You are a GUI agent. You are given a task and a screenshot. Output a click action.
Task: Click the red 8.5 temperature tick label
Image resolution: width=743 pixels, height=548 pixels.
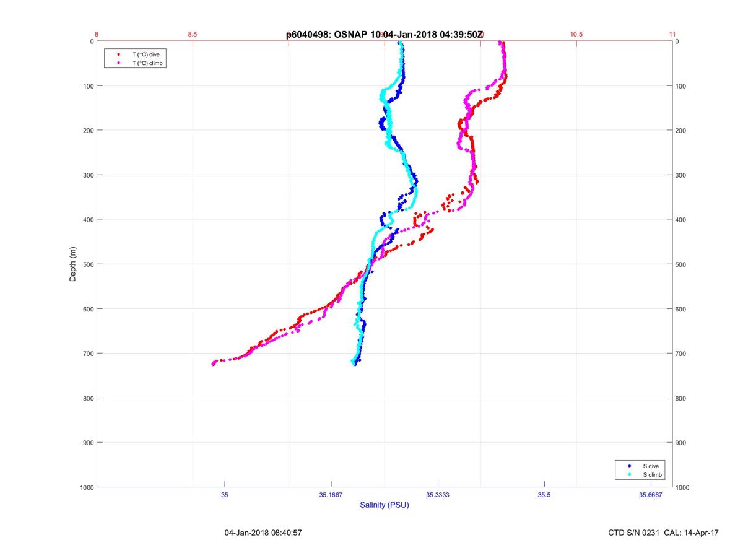(x=193, y=35)
